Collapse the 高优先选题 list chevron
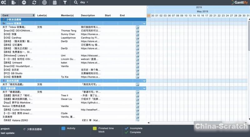 144,81
